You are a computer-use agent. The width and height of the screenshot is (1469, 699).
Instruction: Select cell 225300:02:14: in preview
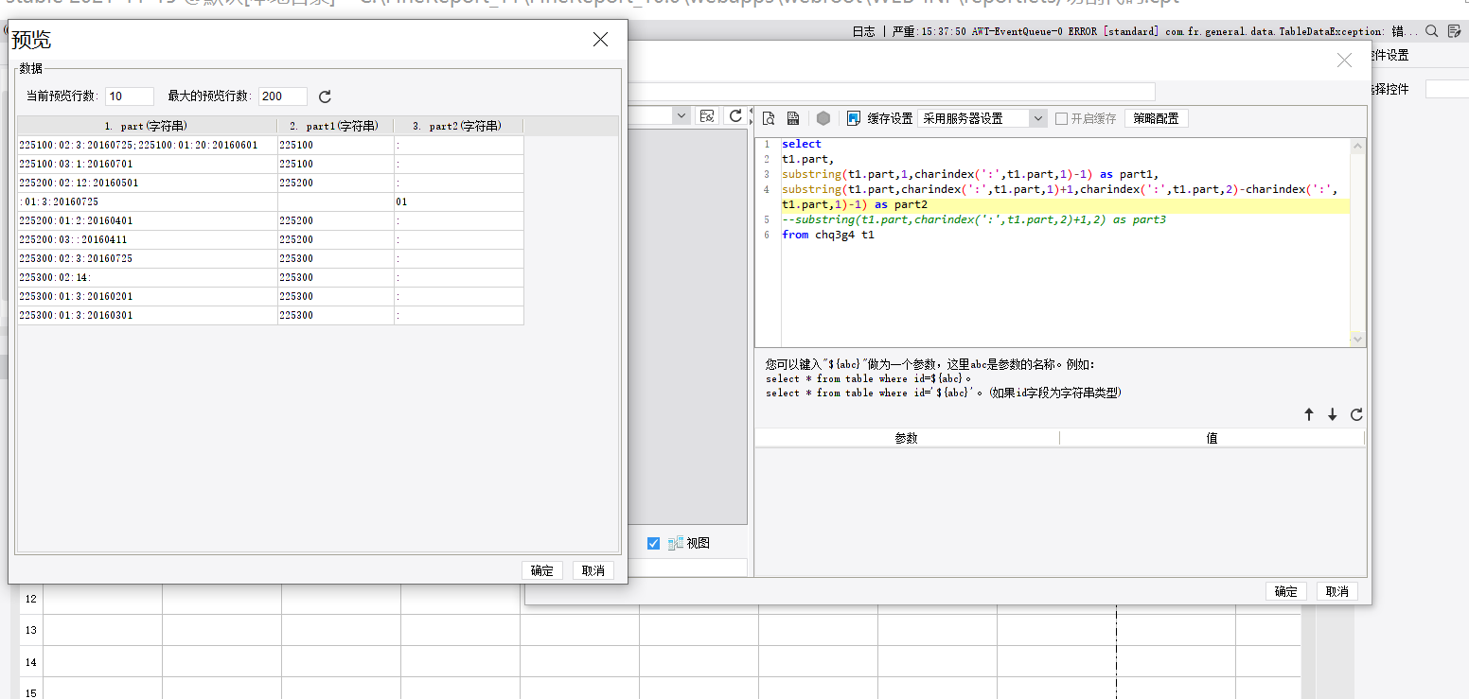(x=147, y=277)
